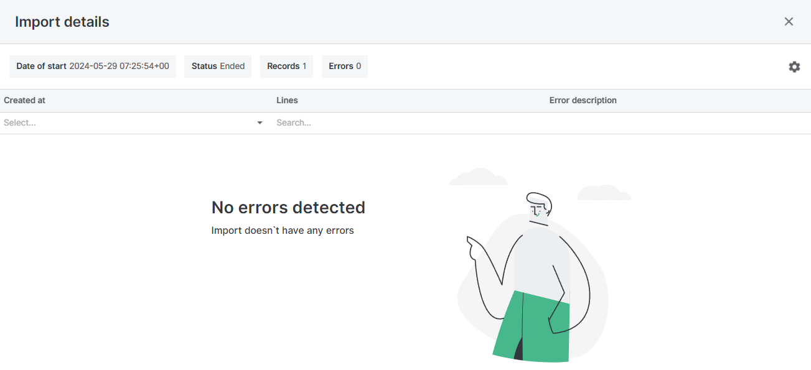Select the Records count chip
Viewport: 811px width, 370px height.
286,67
